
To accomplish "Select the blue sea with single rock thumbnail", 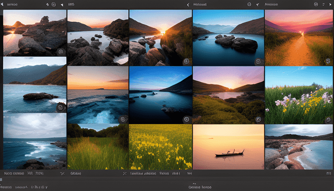I will 35,85.
